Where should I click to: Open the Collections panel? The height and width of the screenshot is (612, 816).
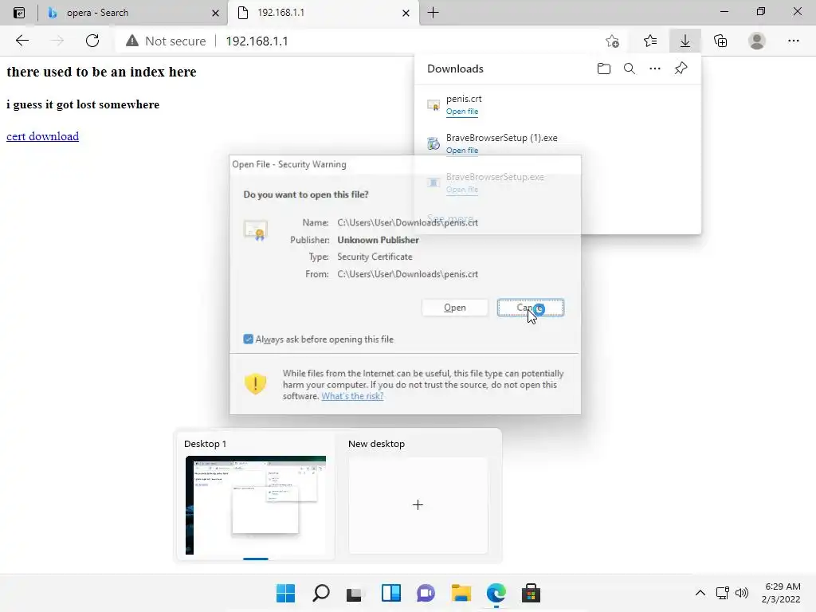(720, 41)
